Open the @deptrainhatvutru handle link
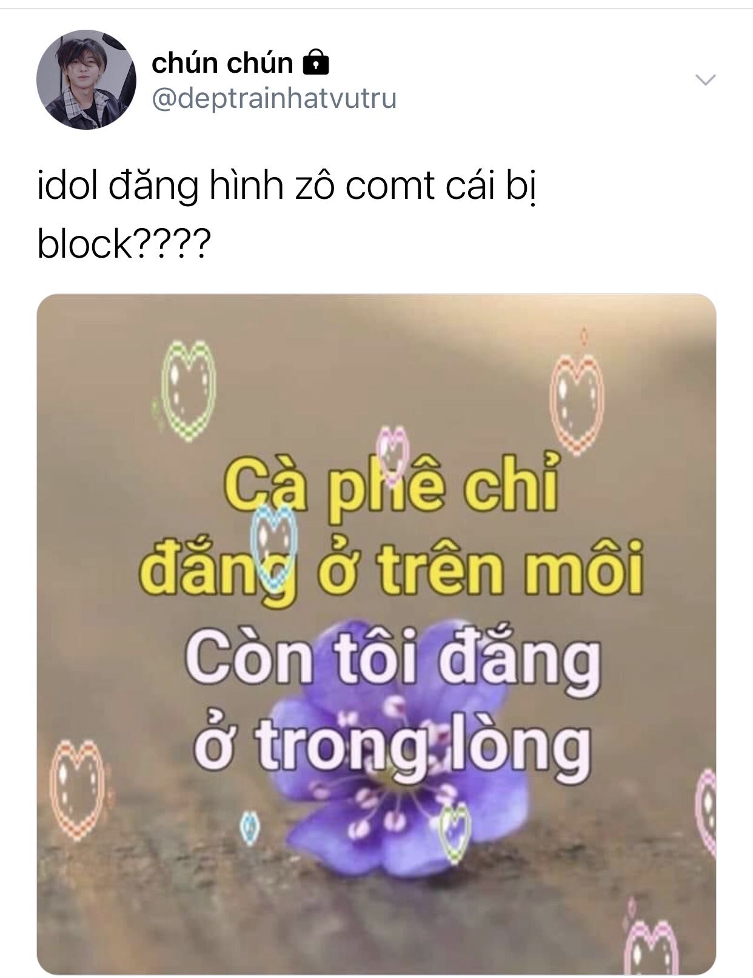Viewport: 753px width, 978px height. point(274,98)
